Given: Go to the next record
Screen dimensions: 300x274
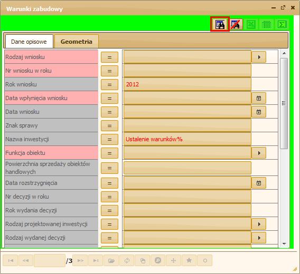Looking at the screenshot, I should pos(80,260).
